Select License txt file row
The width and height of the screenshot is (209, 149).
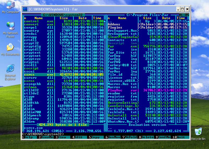pos(147,78)
